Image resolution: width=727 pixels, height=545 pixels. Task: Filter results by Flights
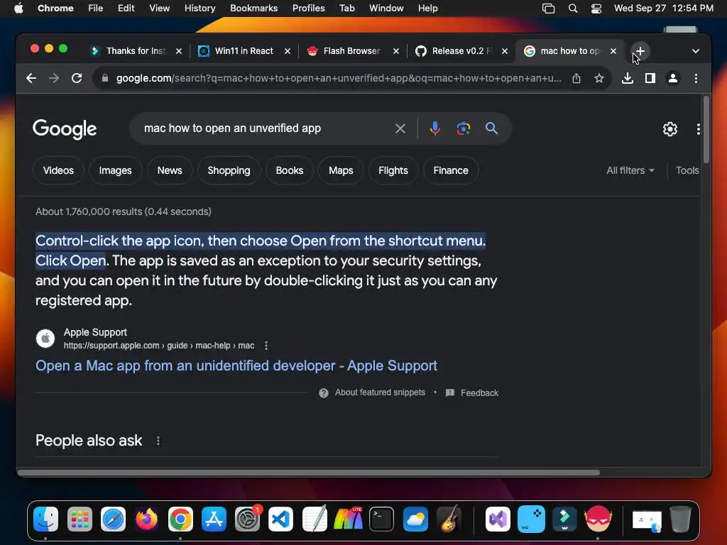(393, 170)
